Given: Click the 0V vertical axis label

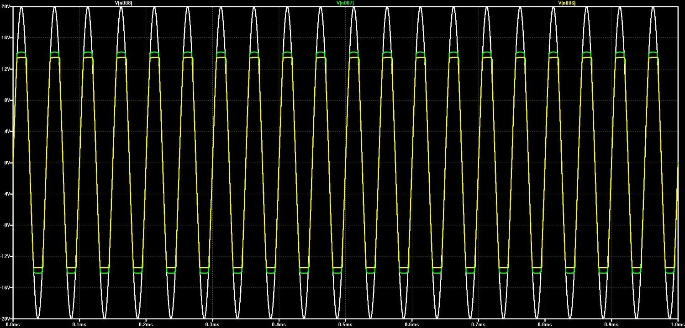Looking at the screenshot, I should tap(6, 163).
